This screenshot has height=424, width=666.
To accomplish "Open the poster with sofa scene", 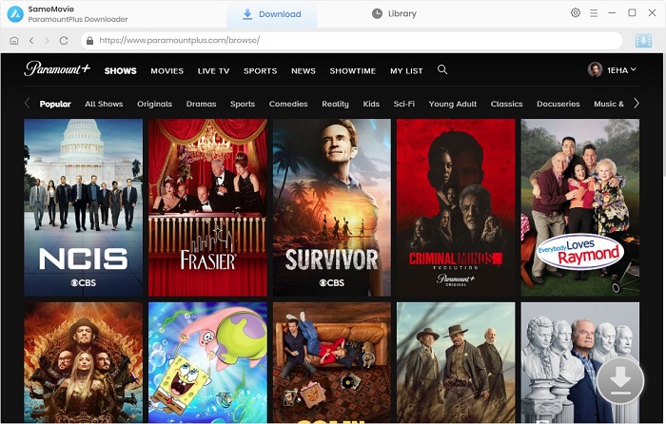I will pyautogui.click(x=332, y=362).
